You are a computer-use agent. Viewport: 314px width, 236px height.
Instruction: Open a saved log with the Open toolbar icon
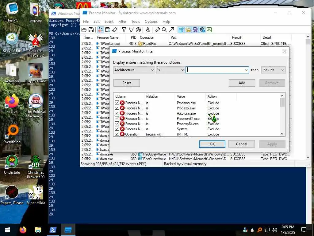tap(84, 30)
